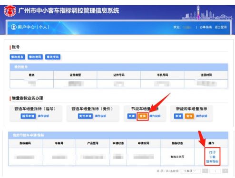Click the 用户中心（个人） title
This screenshot has height=178, width=235.
point(33,27)
